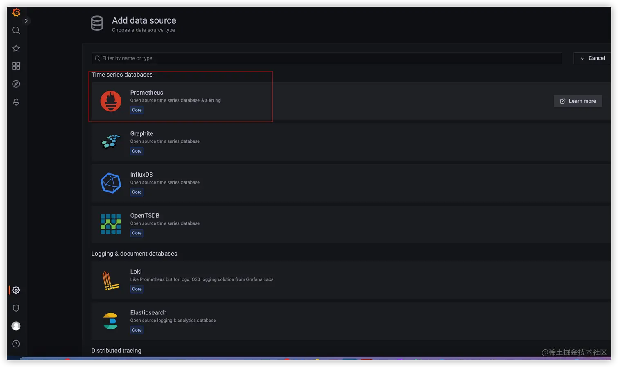
Task: Click the Core badge under Prometheus
Action: tap(137, 110)
